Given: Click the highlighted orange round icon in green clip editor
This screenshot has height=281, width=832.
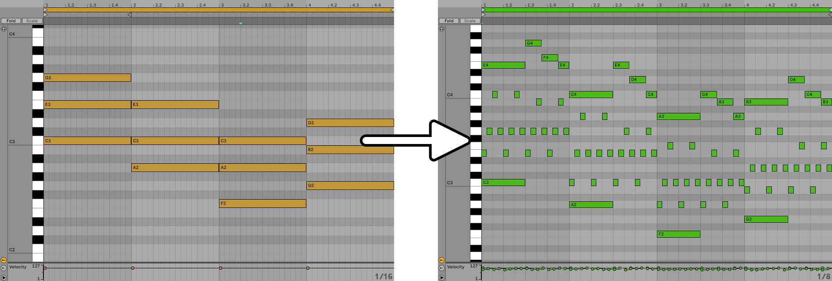Looking at the screenshot, I should pyautogui.click(x=441, y=260).
